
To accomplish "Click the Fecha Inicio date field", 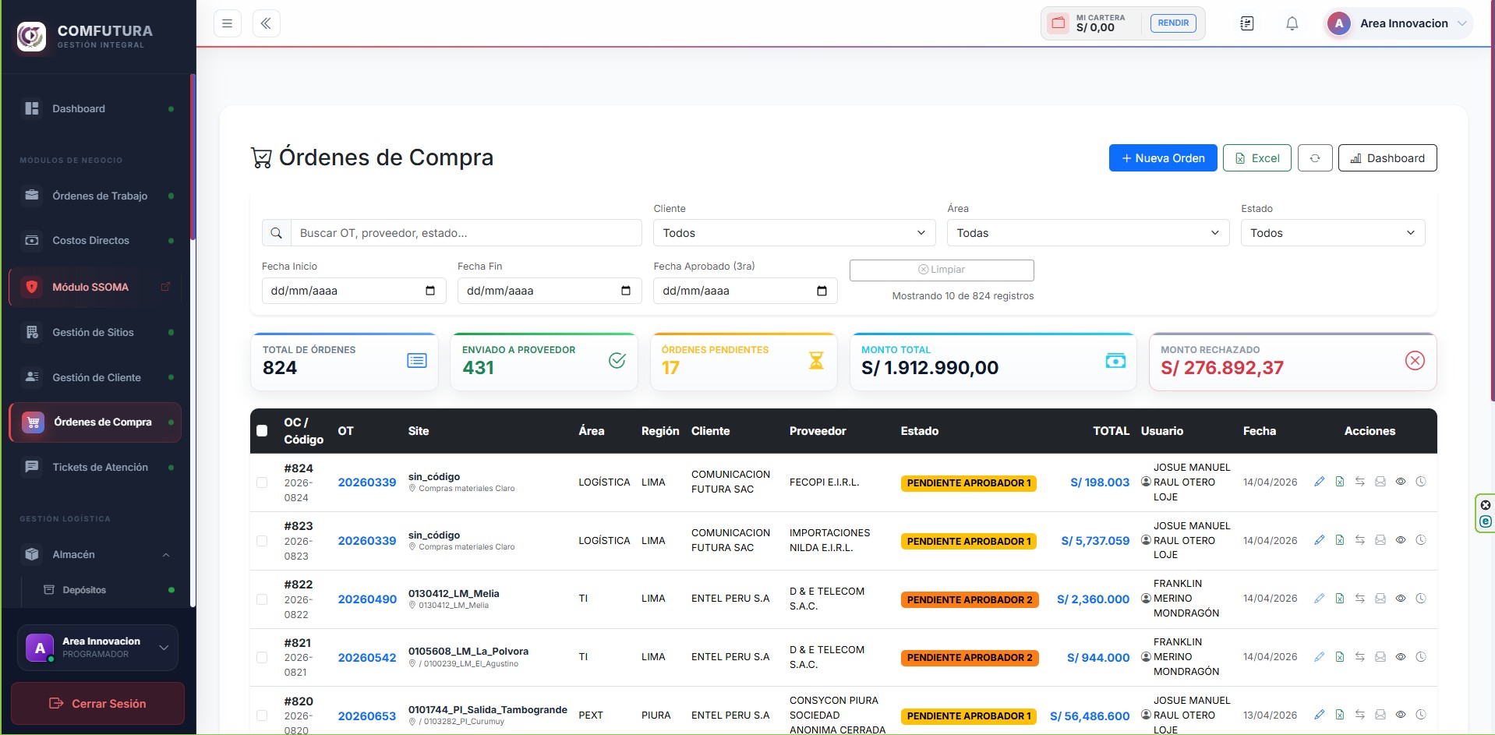I will pos(354,291).
